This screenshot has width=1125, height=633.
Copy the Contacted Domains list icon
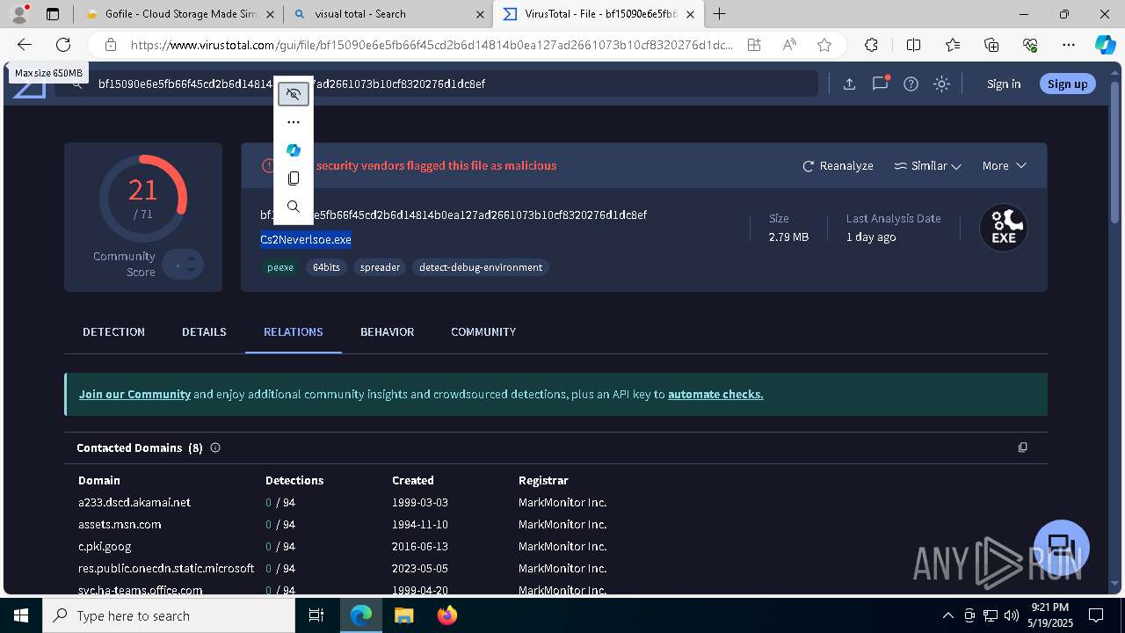1022,447
